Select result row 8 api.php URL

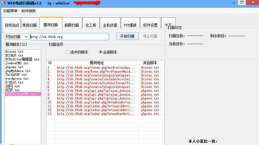pyautogui.click(x=96, y=94)
